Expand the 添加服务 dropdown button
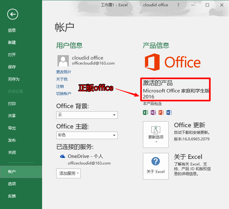The image size is (229, 209). click(x=68, y=173)
